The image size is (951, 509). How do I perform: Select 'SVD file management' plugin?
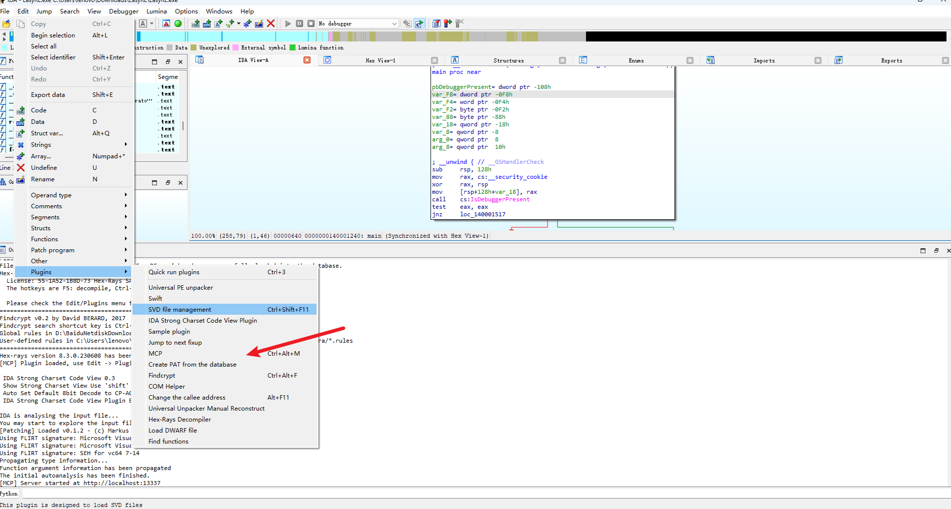point(225,310)
